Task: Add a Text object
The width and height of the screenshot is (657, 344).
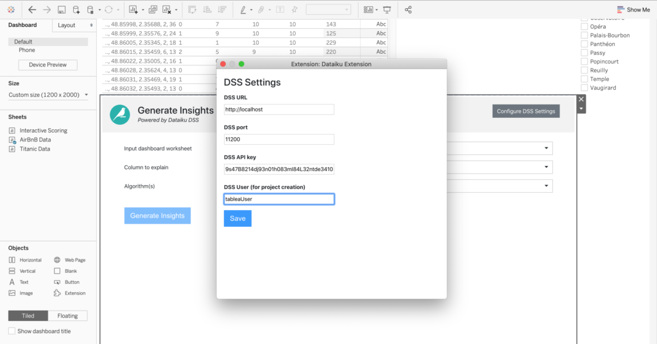Action: pyautogui.click(x=19, y=282)
